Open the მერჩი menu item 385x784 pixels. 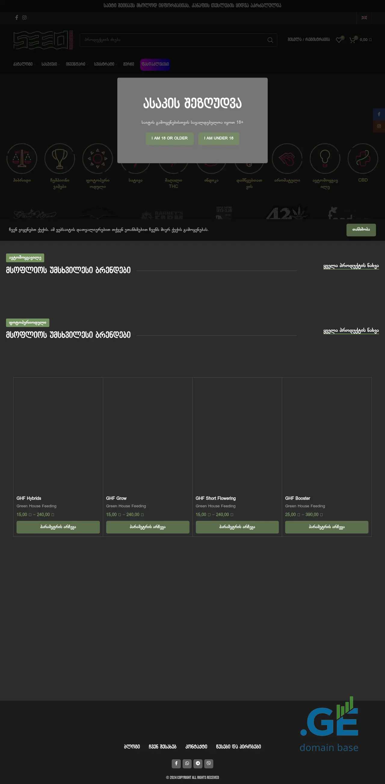128,64
